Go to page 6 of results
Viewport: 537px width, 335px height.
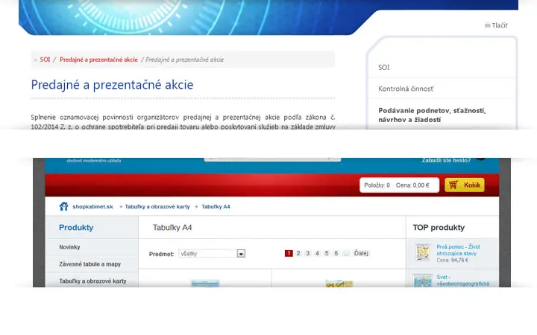pos(336,253)
